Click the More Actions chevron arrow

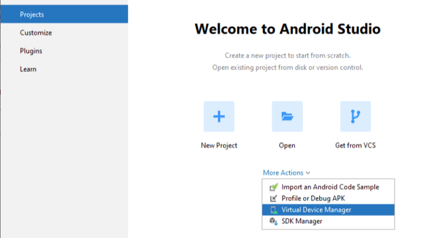(308, 173)
